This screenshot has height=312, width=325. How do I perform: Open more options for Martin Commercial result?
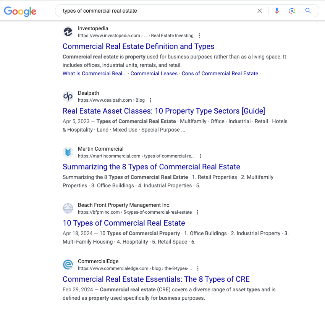pyautogui.click(x=200, y=156)
